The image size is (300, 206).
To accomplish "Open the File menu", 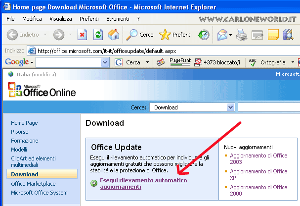I will (10, 19).
